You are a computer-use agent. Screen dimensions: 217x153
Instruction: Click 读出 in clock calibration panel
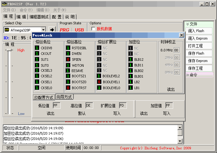[171, 89]
